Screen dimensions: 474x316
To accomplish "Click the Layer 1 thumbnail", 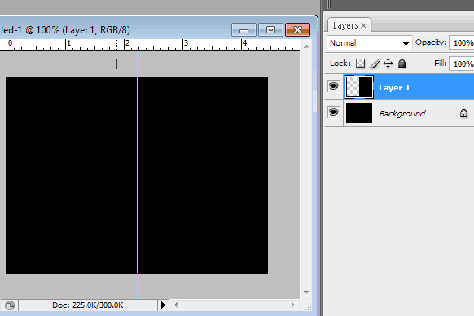I will coord(359,87).
